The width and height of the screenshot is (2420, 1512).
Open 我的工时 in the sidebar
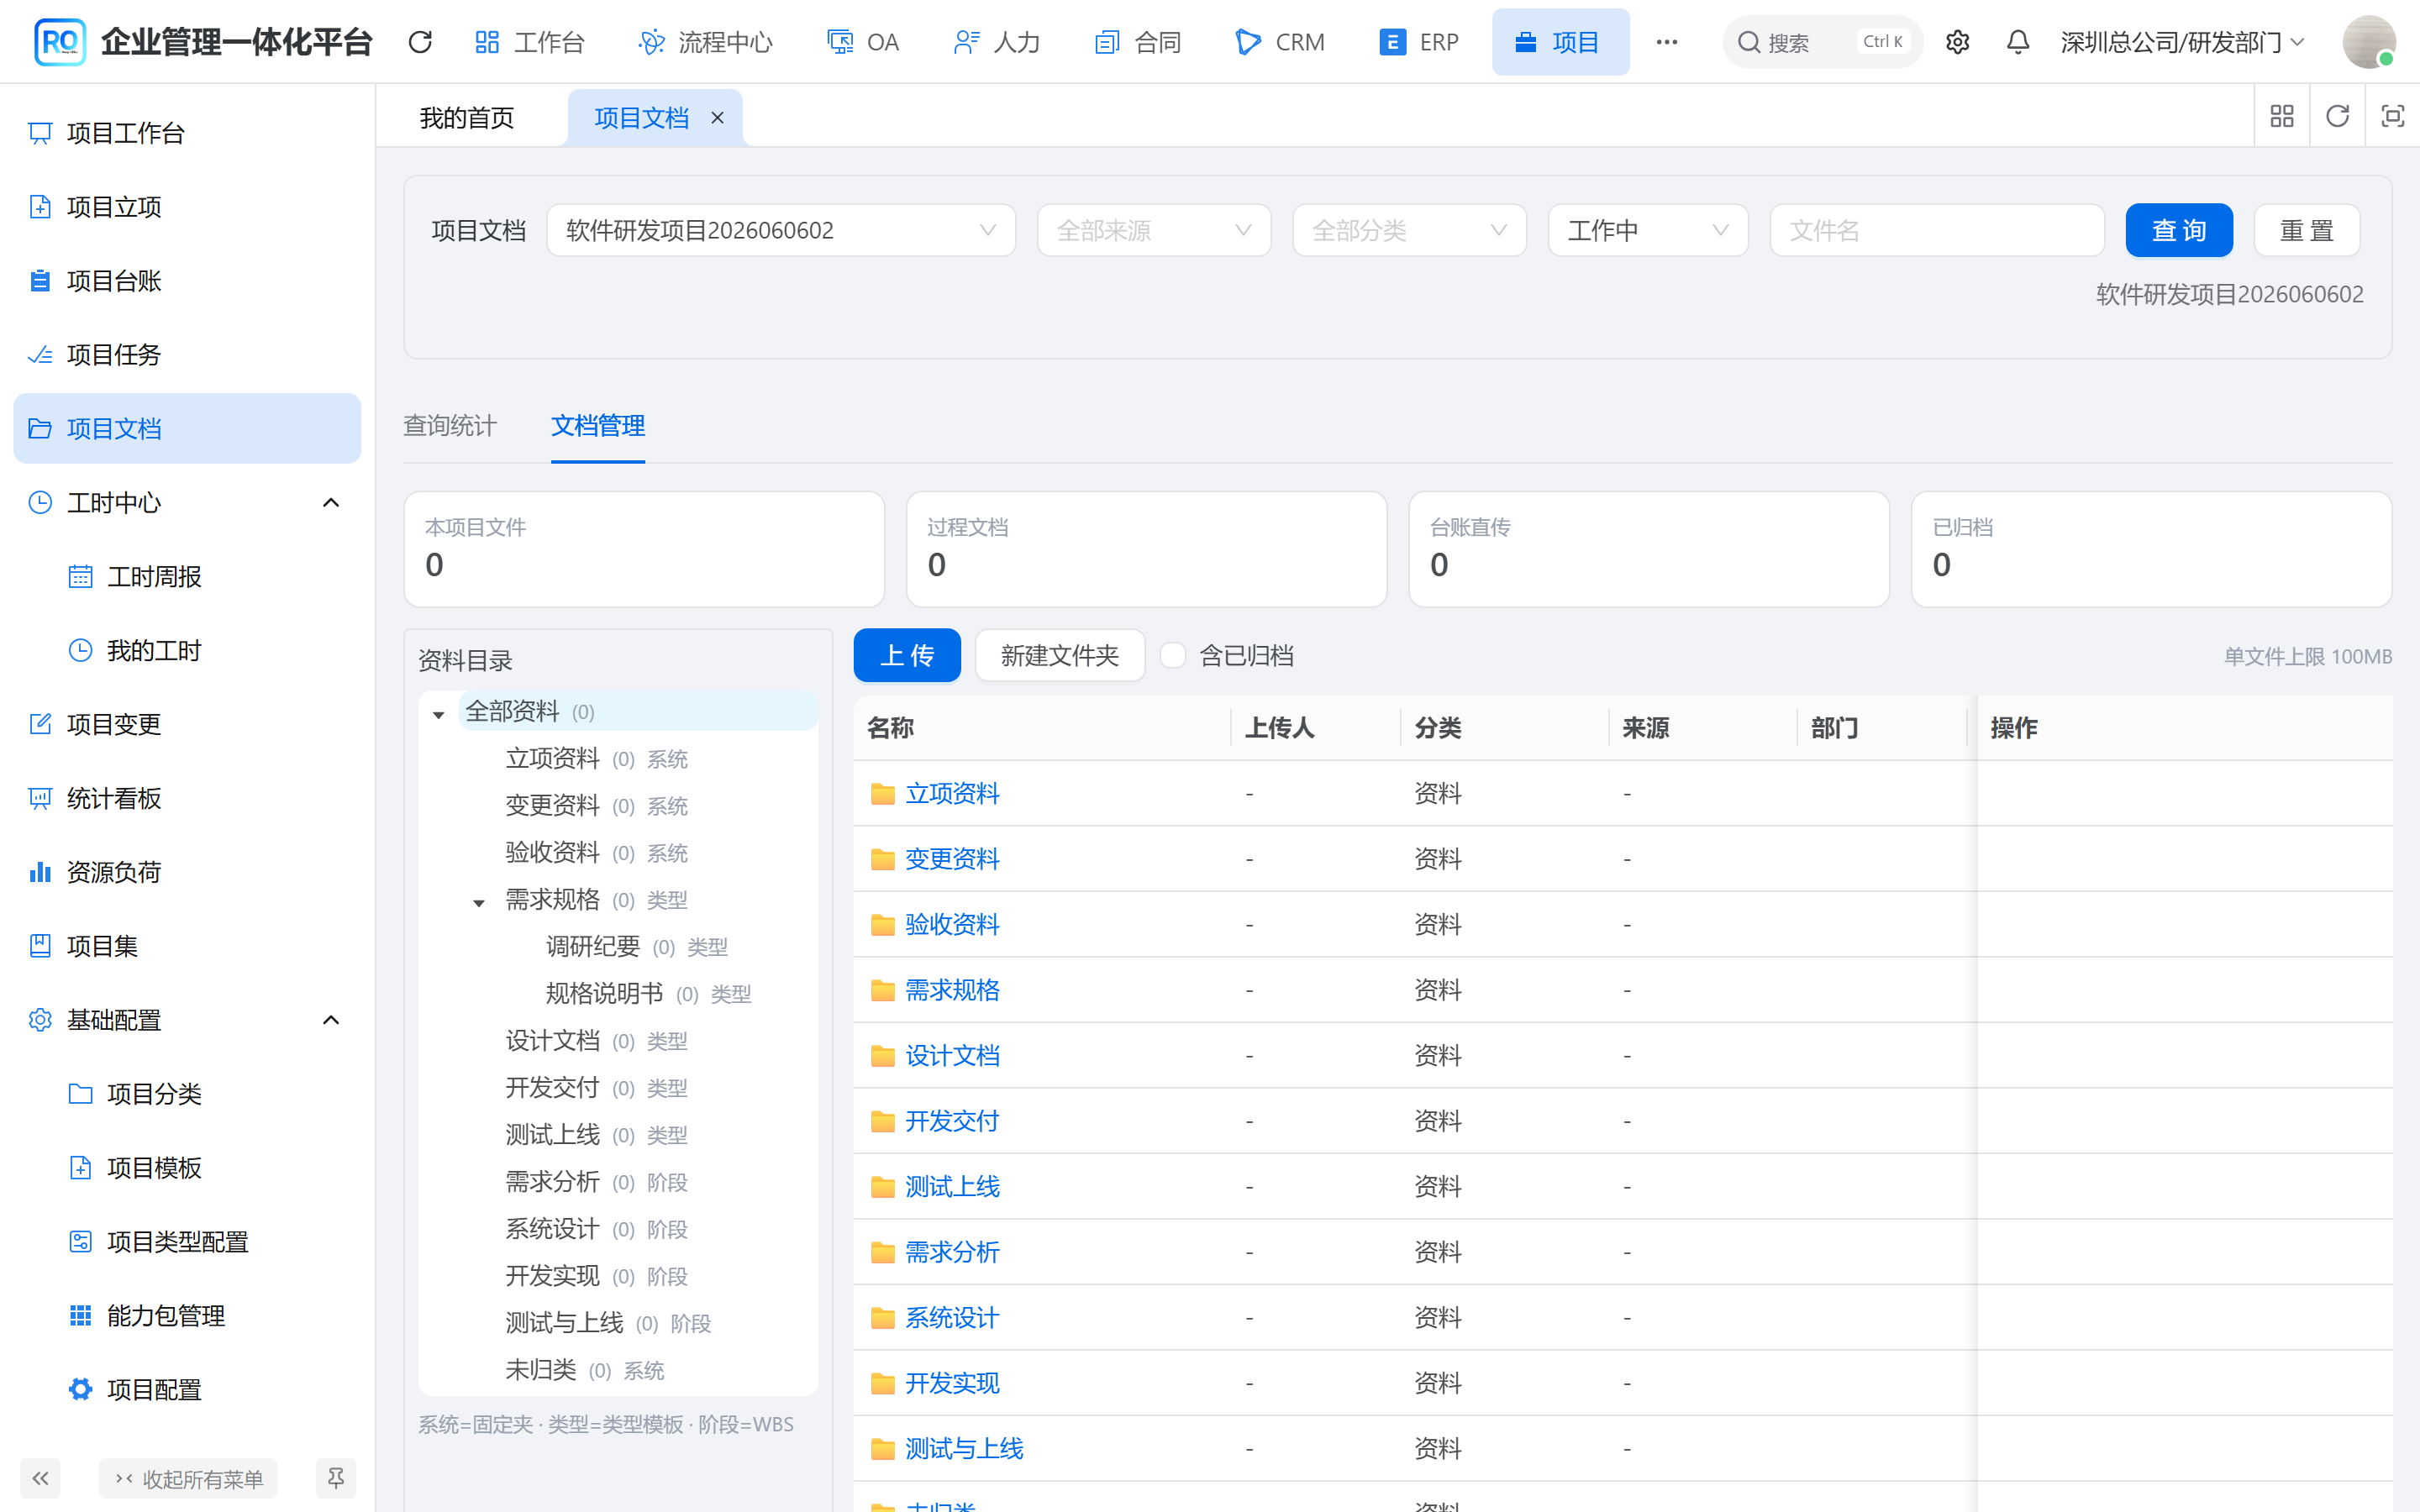pos(187,651)
